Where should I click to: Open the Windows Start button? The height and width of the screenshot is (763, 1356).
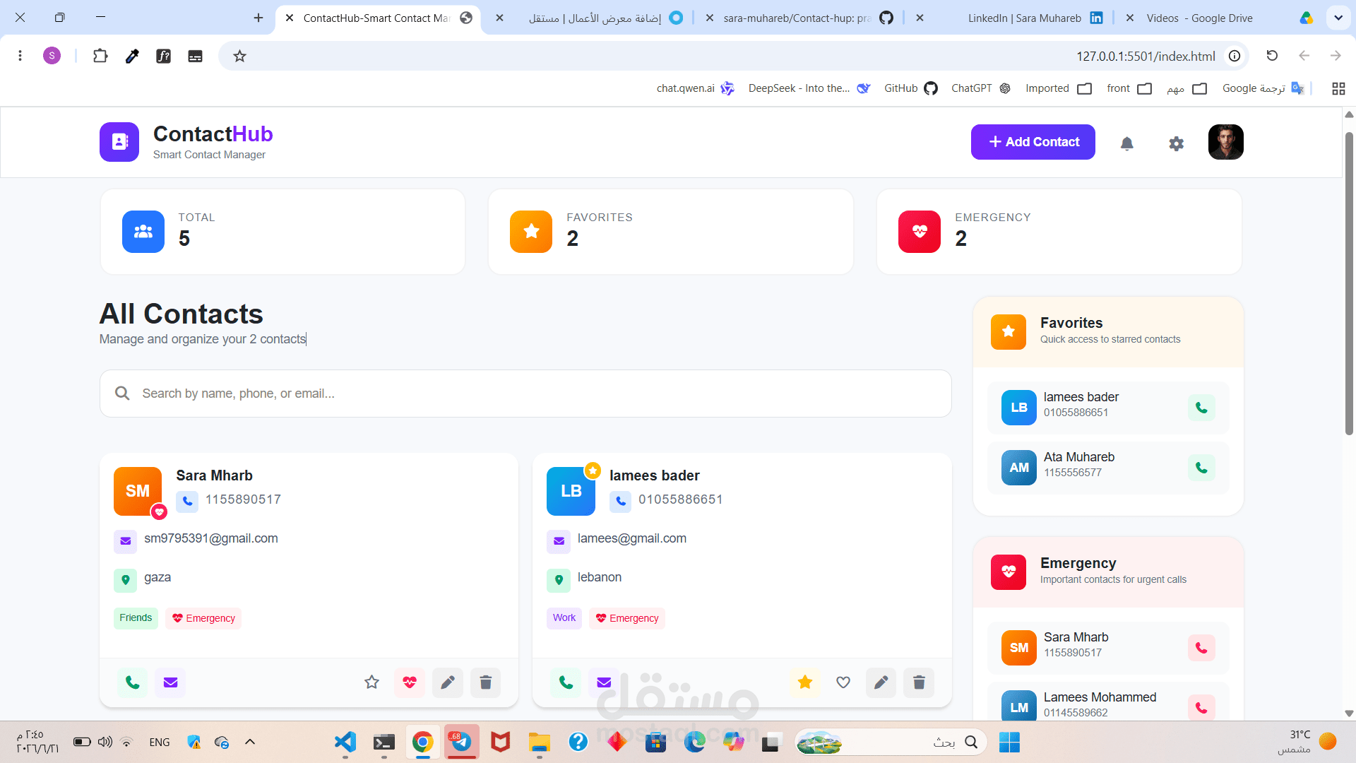click(1009, 742)
